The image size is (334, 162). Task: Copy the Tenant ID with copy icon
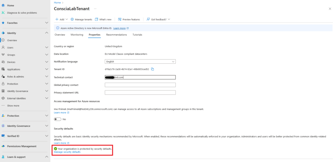(153, 69)
